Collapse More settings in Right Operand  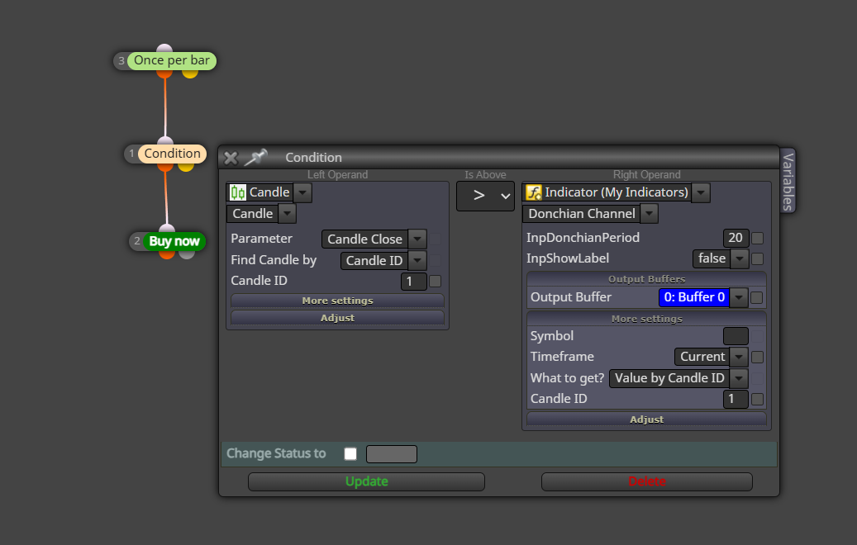pyautogui.click(x=646, y=319)
